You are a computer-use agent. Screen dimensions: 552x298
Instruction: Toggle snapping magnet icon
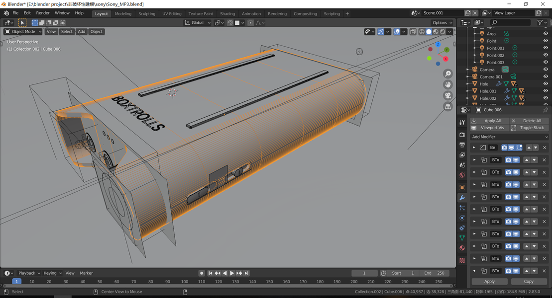tap(230, 22)
